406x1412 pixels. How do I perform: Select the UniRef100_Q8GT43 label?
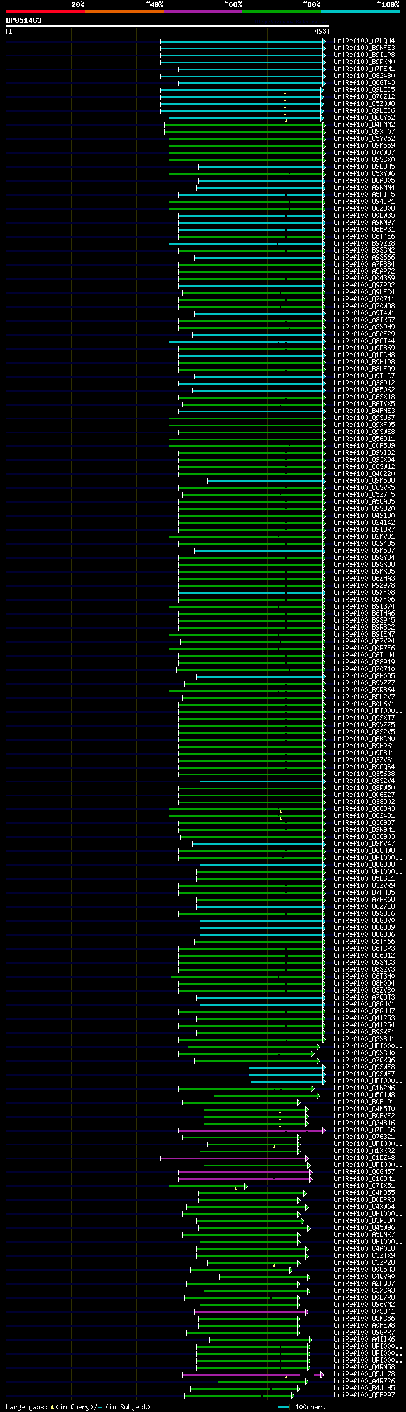tap(364, 83)
